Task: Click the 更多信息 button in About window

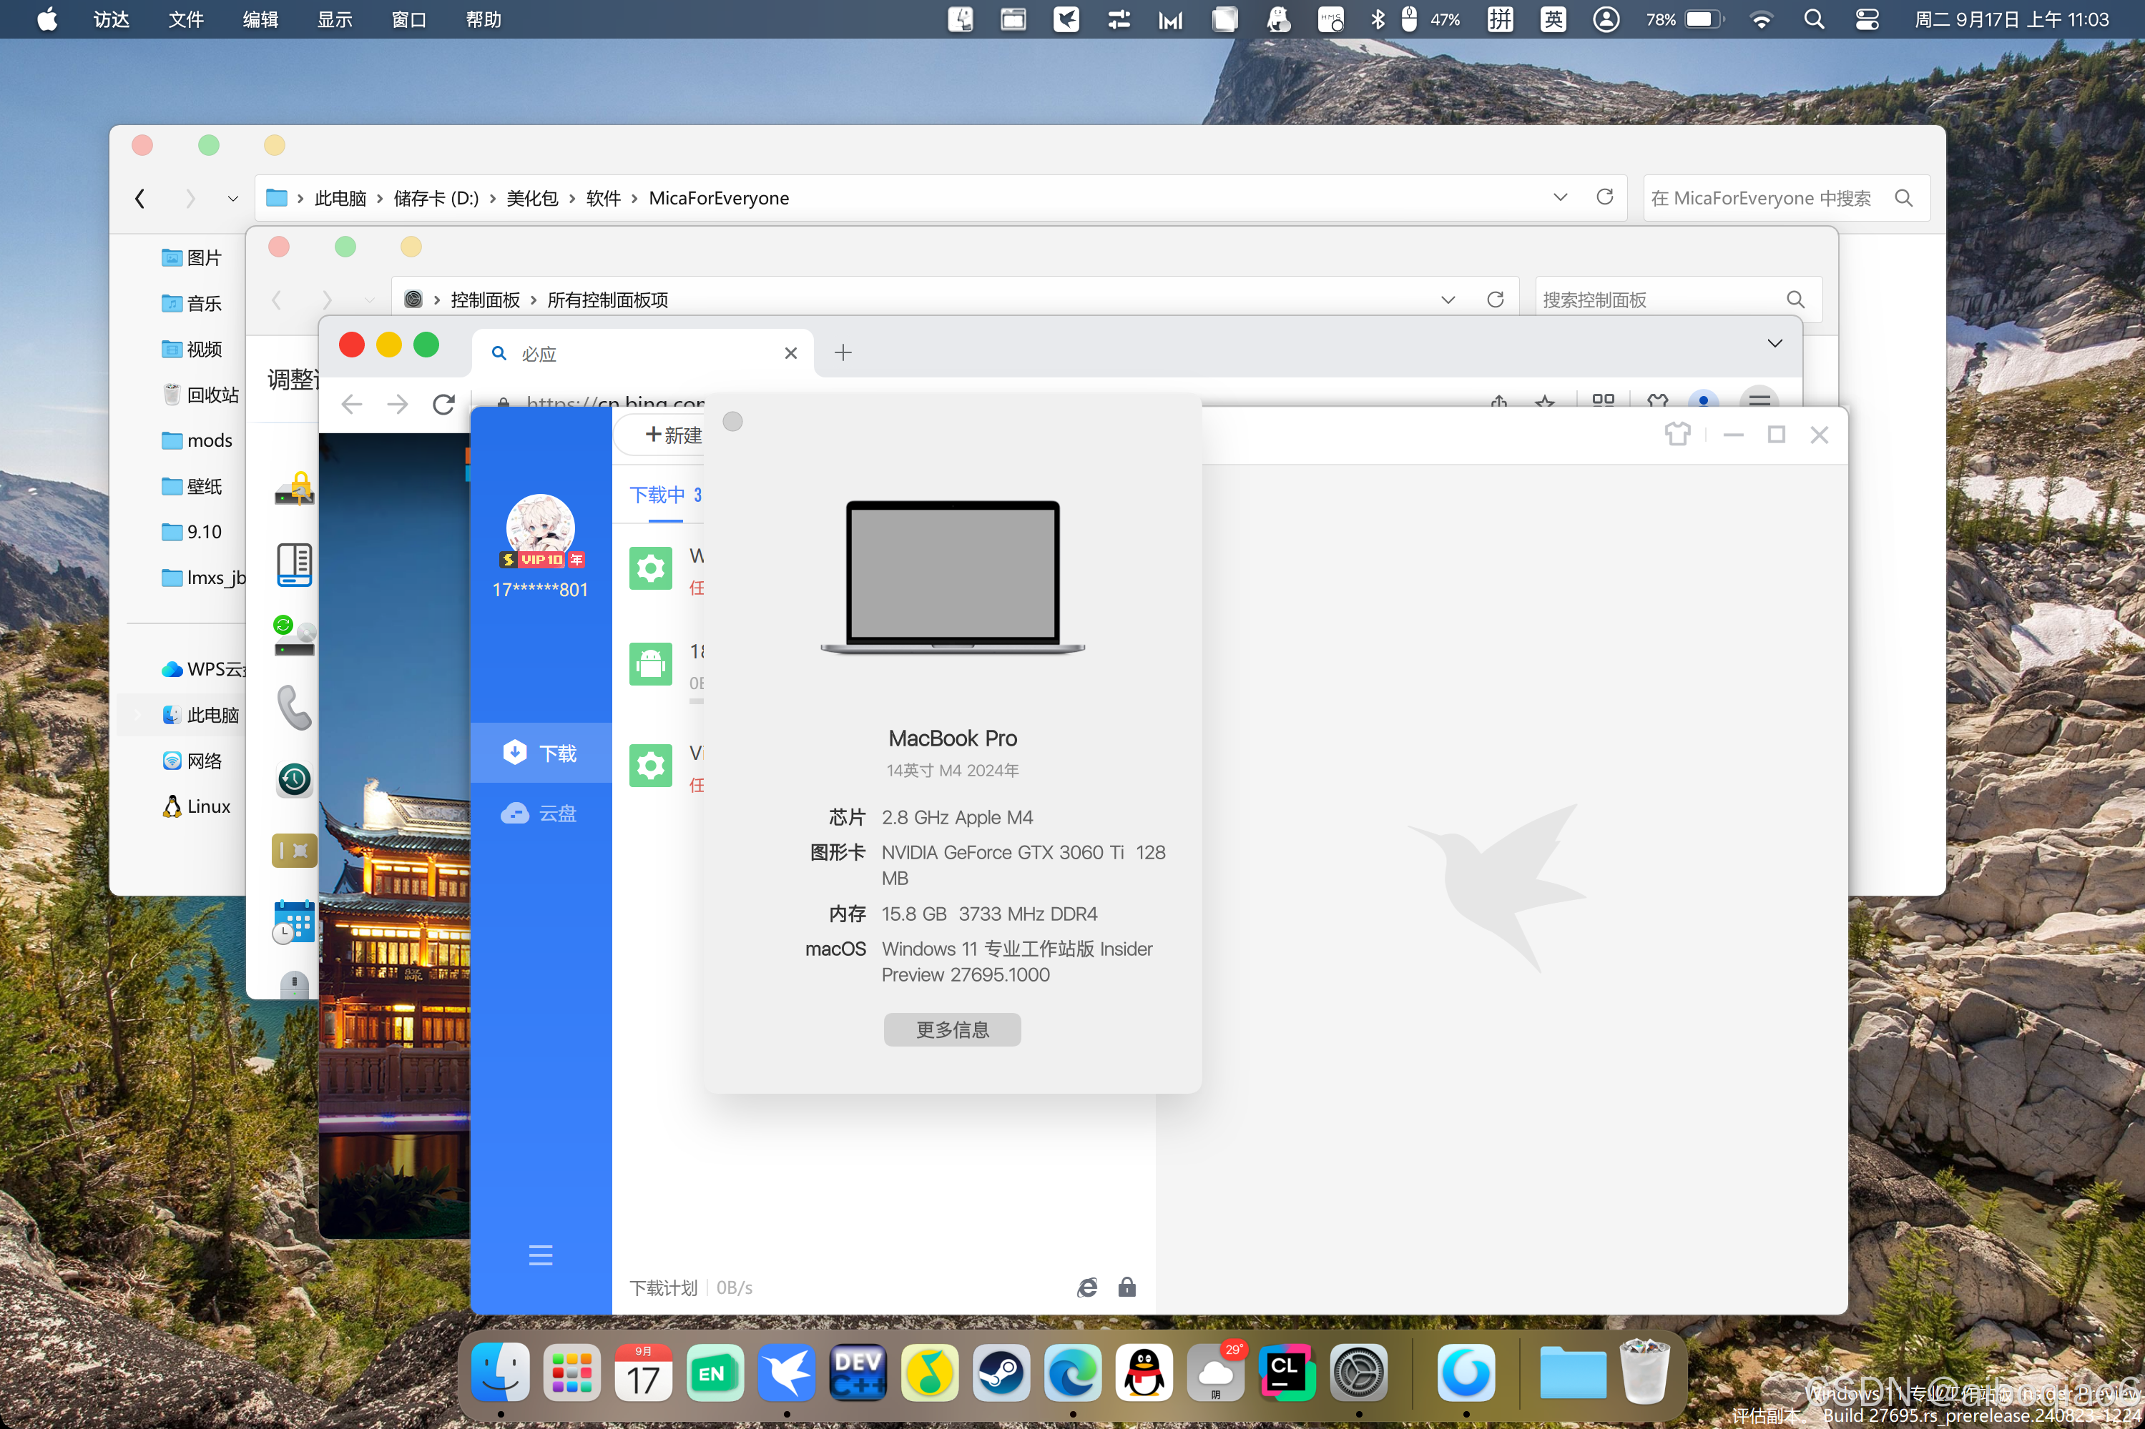Action: pyautogui.click(x=952, y=1029)
